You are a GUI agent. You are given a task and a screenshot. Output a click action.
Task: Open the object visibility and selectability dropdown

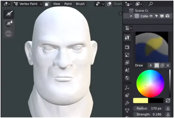point(100,4)
